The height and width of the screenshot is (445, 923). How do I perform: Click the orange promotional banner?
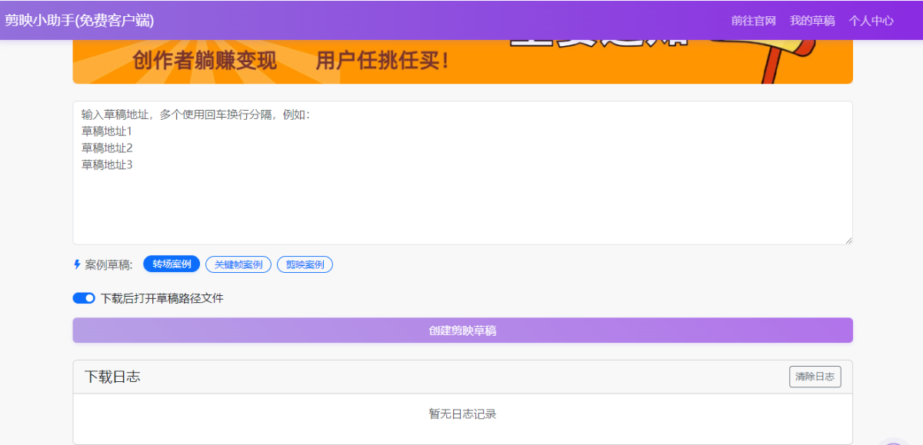click(x=462, y=61)
